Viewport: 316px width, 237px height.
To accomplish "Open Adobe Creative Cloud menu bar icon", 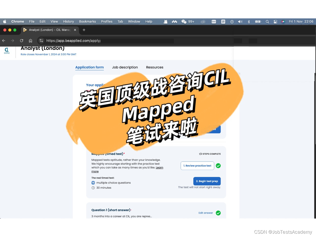I will click(203, 22).
